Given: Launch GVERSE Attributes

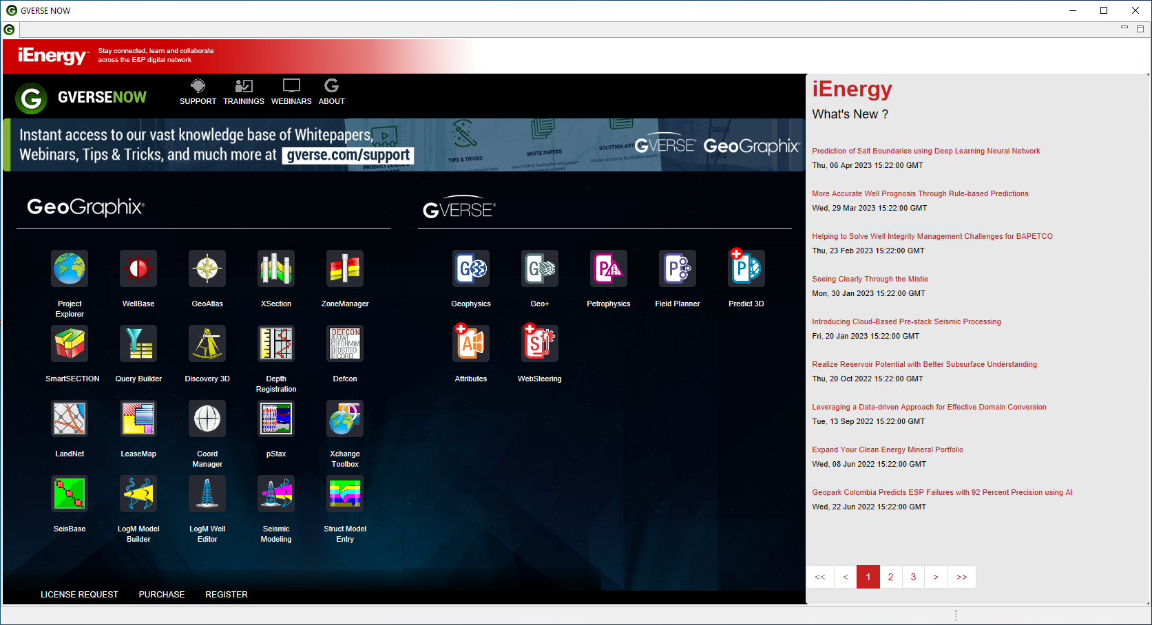Looking at the screenshot, I should coord(471,343).
